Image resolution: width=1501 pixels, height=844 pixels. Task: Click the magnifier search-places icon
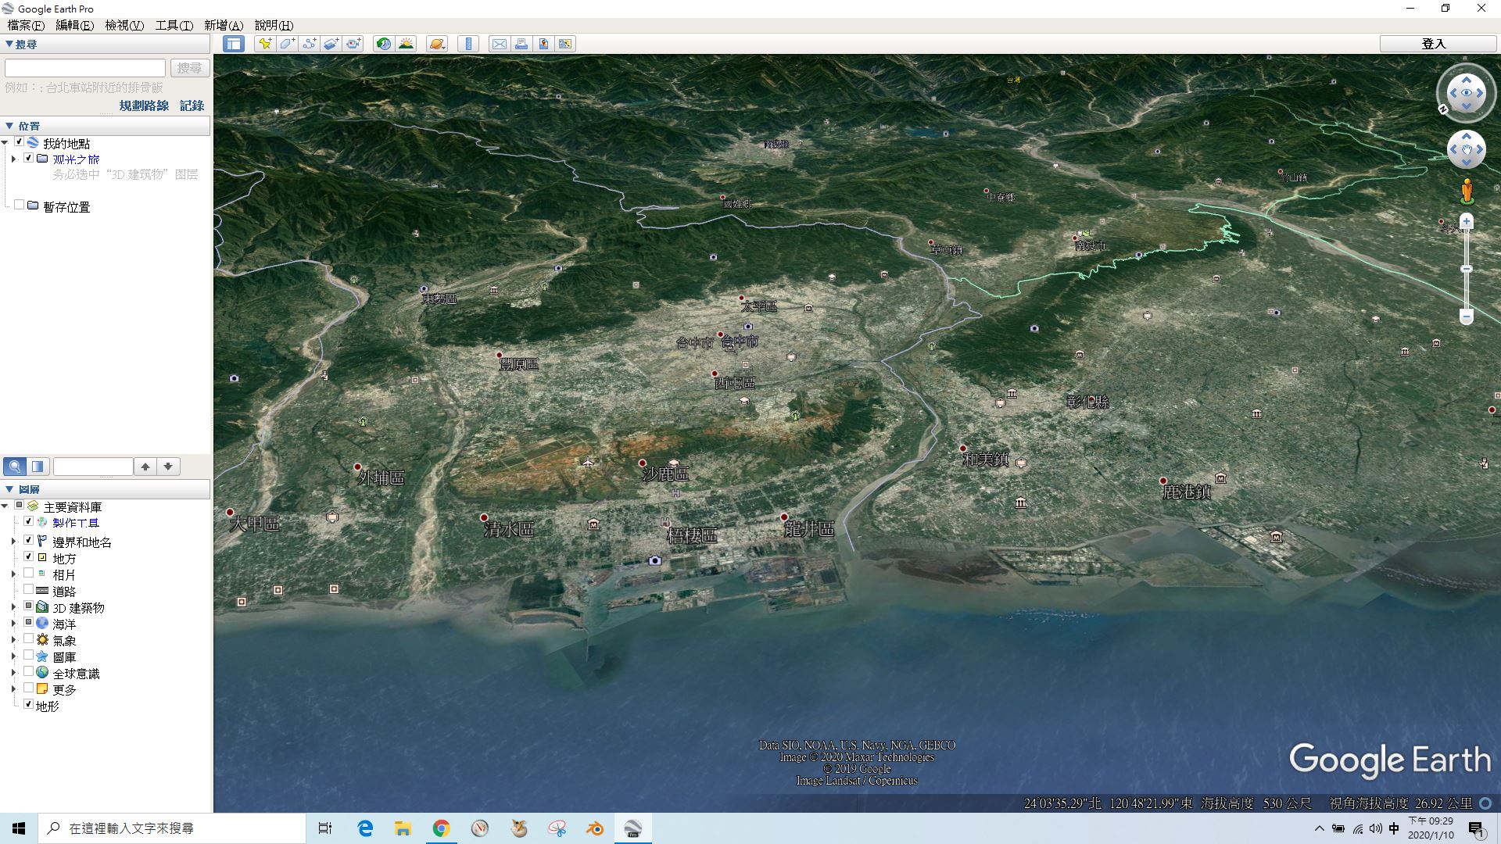pyautogui.click(x=15, y=467)
